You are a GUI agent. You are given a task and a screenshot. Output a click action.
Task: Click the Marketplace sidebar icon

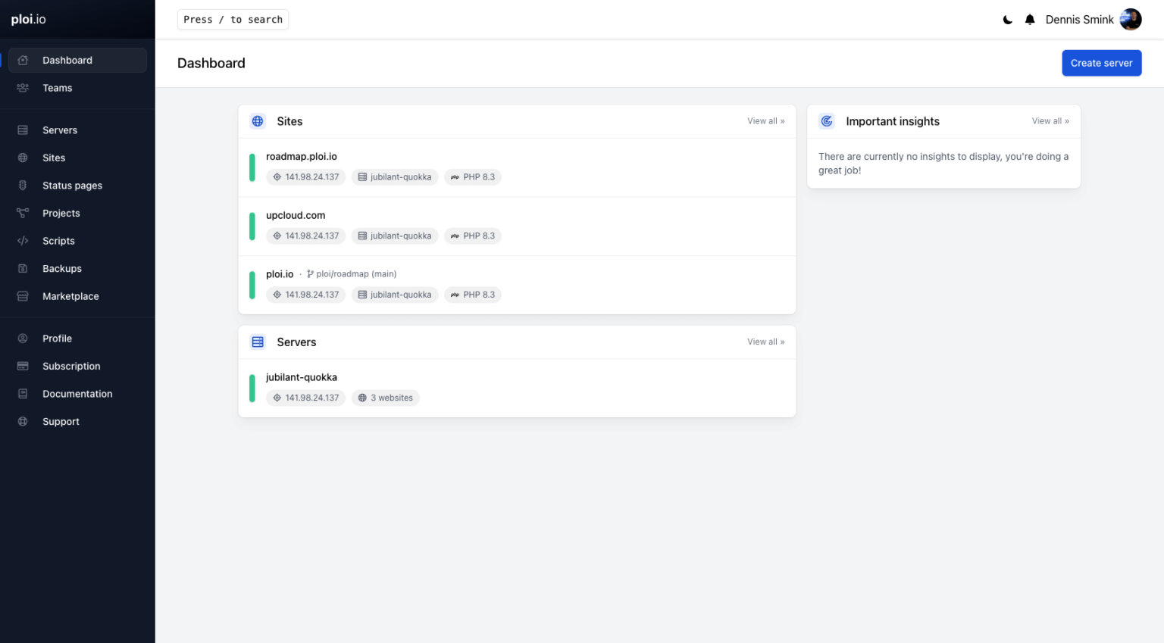click(23, 296)
